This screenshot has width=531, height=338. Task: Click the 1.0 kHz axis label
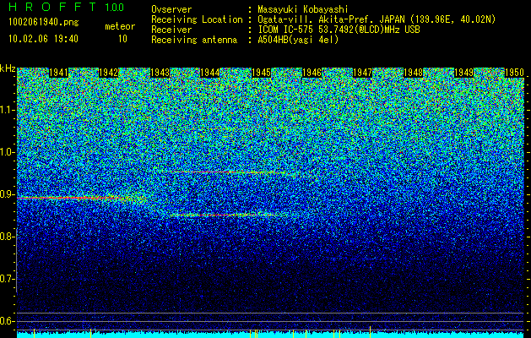pyautogui.click(x=7, y=152)
